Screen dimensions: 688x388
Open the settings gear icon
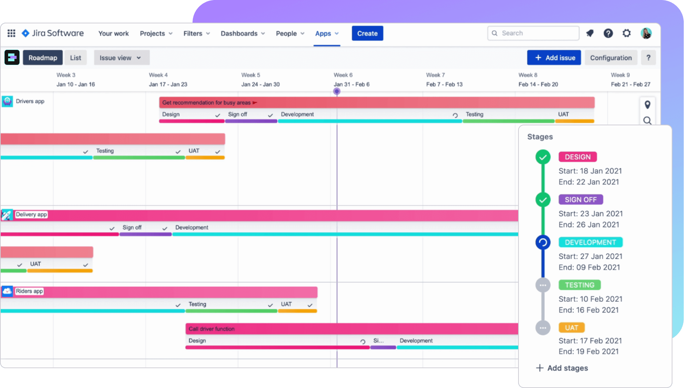626,33
